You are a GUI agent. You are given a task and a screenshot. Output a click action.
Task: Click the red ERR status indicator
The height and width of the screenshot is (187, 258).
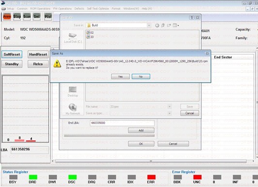(151, 177)
